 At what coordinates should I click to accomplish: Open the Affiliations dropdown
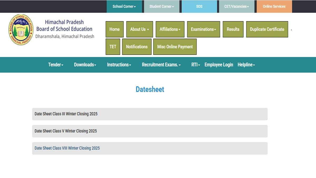[170, 29]
